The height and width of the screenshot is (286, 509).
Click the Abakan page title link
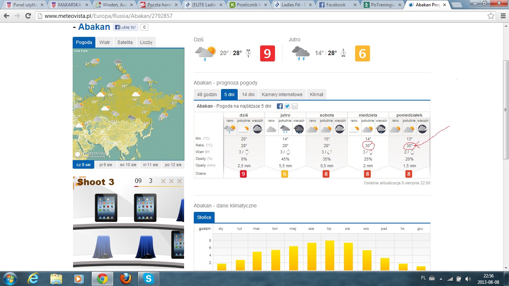click(x=94, y=27)
